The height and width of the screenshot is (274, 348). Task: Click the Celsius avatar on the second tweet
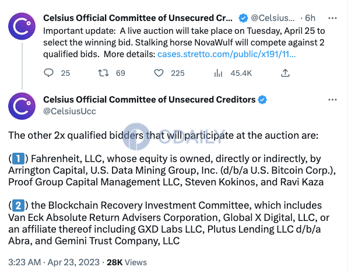[22, 106]
